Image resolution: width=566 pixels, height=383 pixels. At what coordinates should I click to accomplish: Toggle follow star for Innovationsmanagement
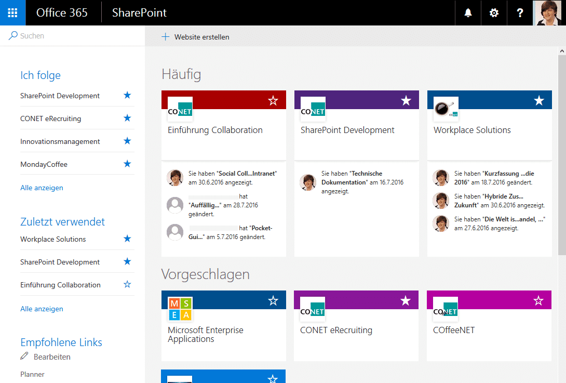127,140
